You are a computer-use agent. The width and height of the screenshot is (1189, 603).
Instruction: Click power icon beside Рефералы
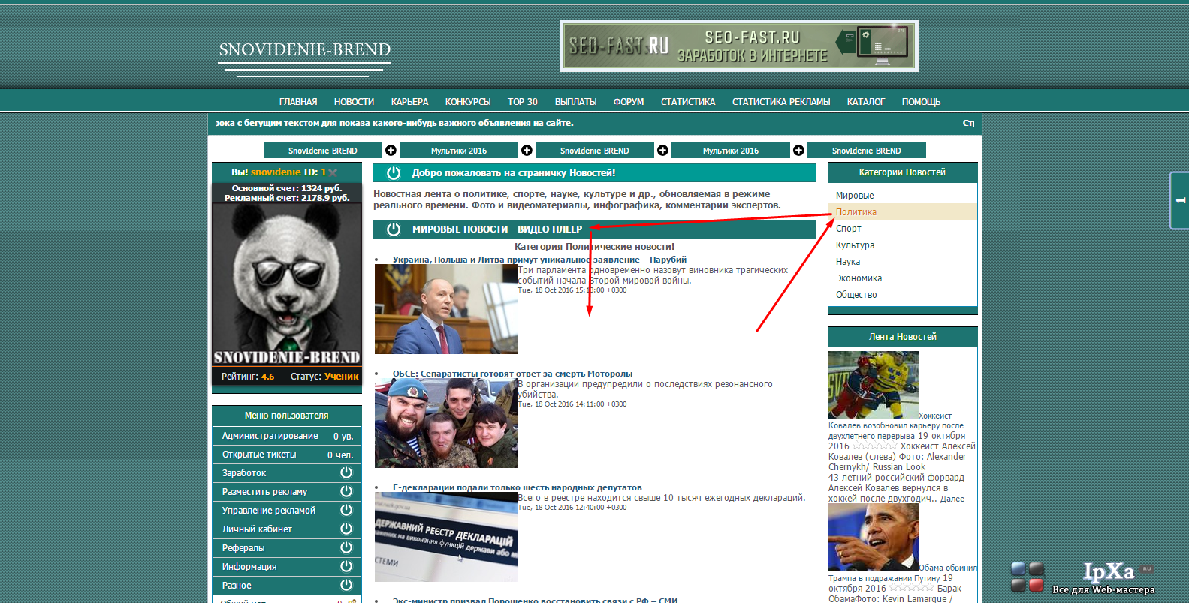pos(346,547)
